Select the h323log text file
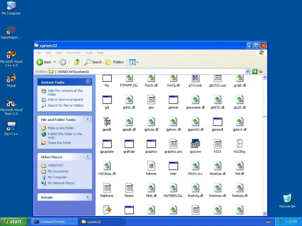 pos(239,144)
